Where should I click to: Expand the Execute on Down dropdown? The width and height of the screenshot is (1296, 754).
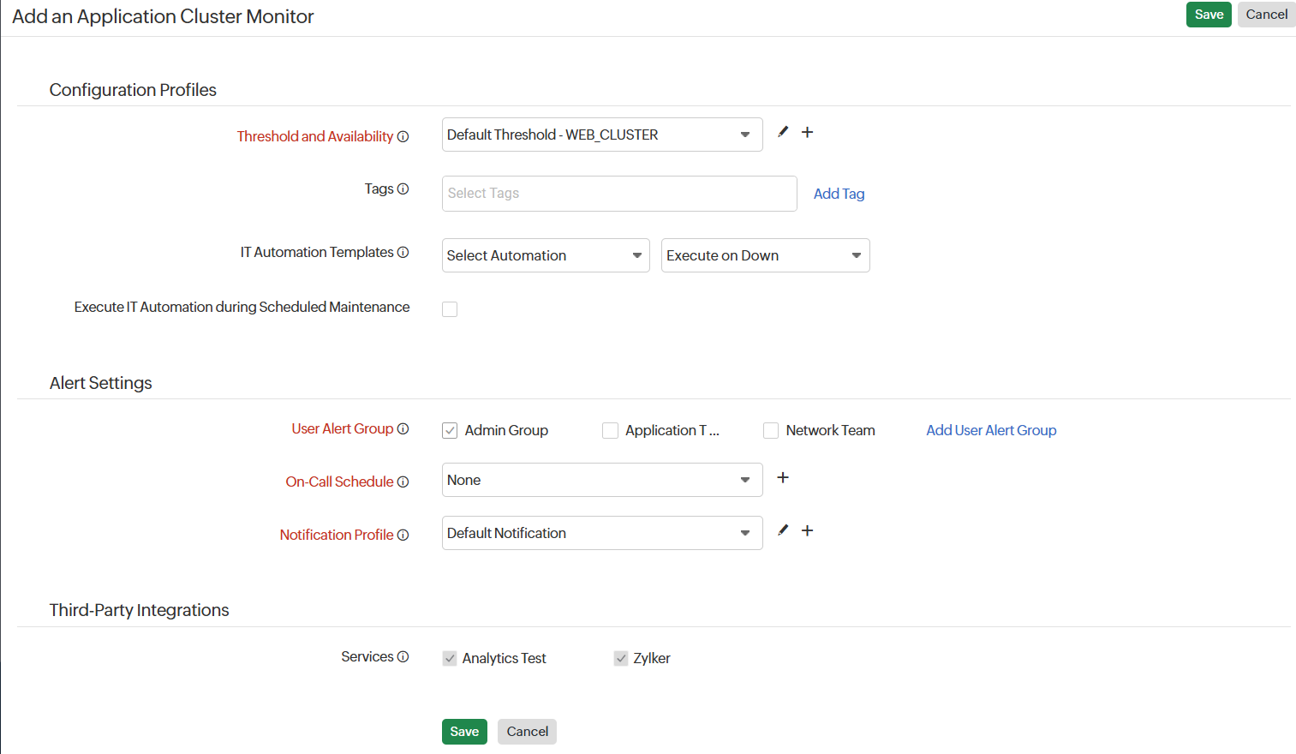pyautogui.click(x=765, y=255)
